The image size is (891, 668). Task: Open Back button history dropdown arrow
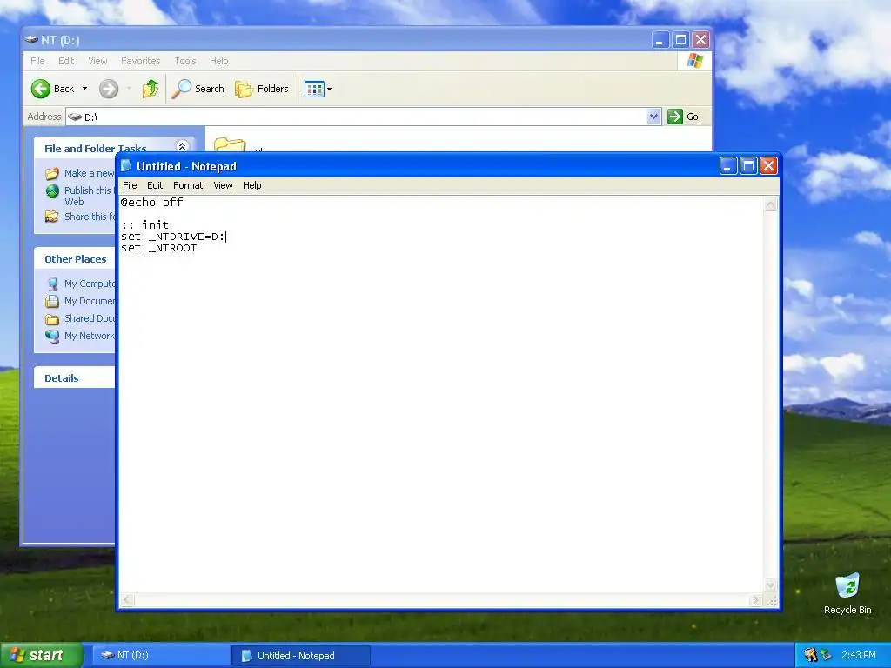(x=84, y=89)
